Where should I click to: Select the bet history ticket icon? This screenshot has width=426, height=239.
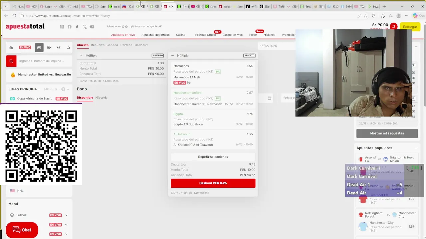coord(39,47)
